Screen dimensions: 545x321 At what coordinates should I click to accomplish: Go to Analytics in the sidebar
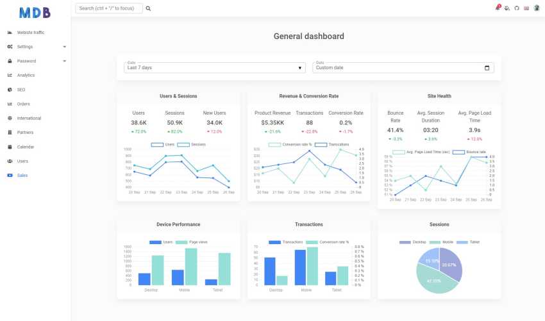(x=26, y=76)
